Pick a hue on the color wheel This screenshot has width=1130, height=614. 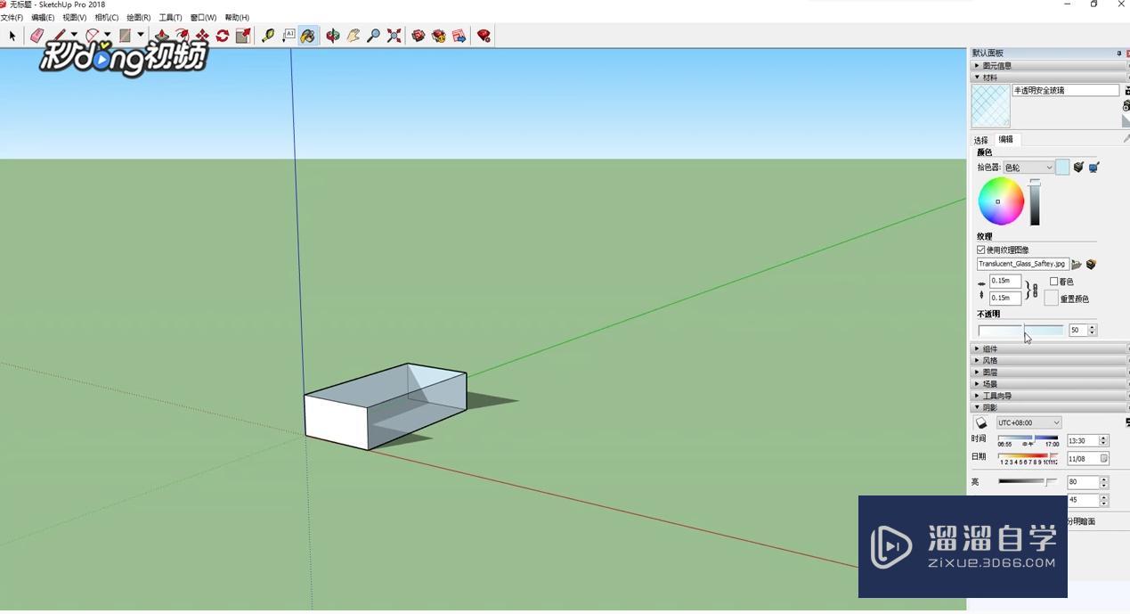(x=1002, y=201)
